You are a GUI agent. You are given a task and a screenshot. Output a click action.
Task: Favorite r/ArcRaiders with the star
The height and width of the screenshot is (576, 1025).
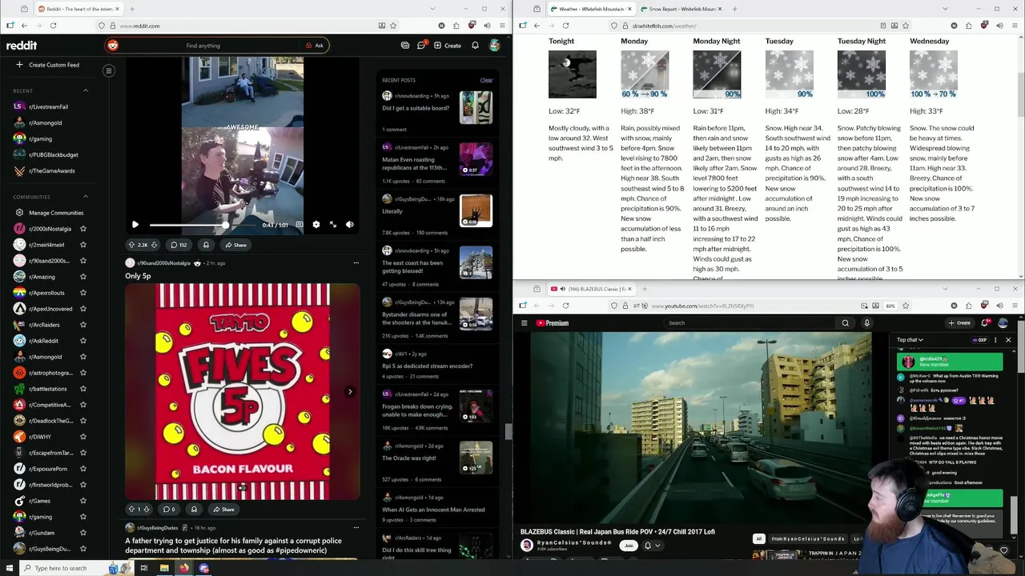pyautogui.click(x=83, y=325)
